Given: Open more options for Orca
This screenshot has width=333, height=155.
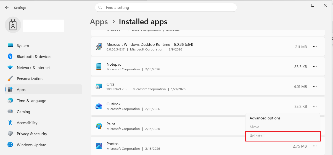Looking at the screenshot, I should pyautogui.click(x=315, y=87).
